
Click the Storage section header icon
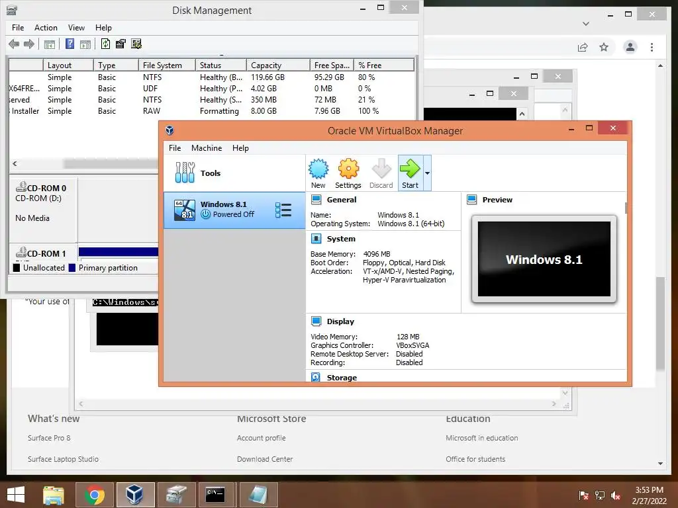point(316,377)
